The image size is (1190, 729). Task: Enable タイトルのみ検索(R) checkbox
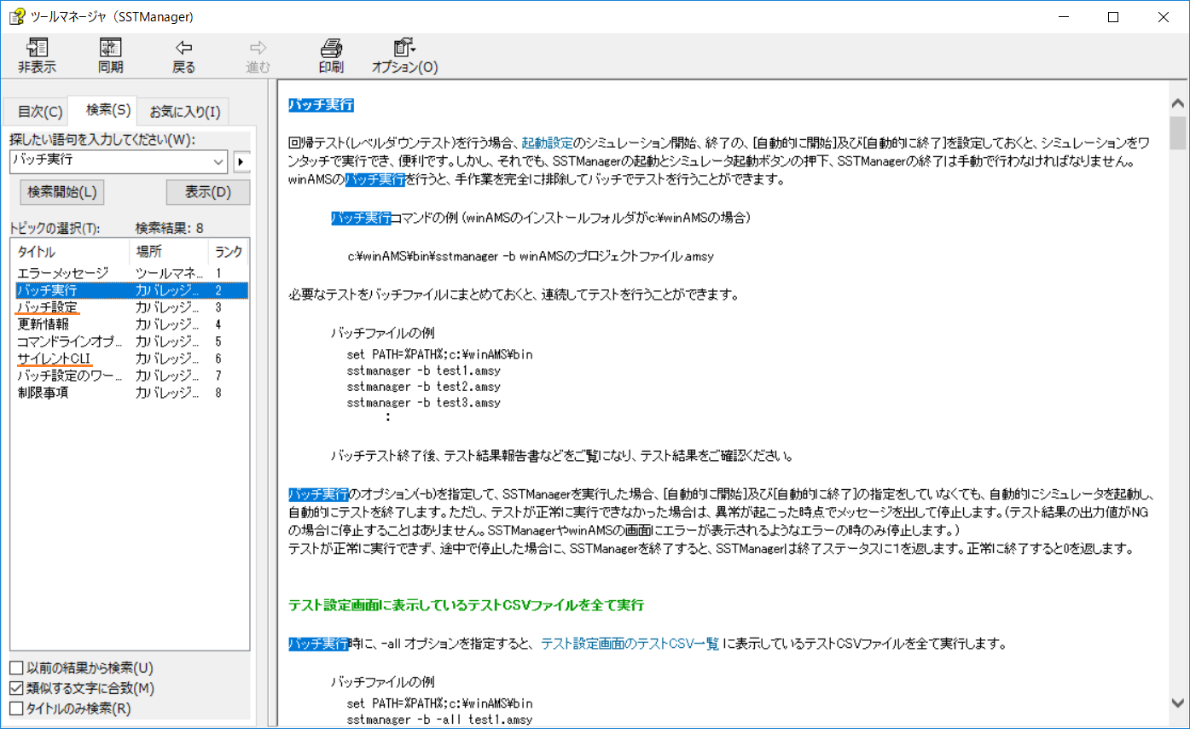tap(16, 708)
